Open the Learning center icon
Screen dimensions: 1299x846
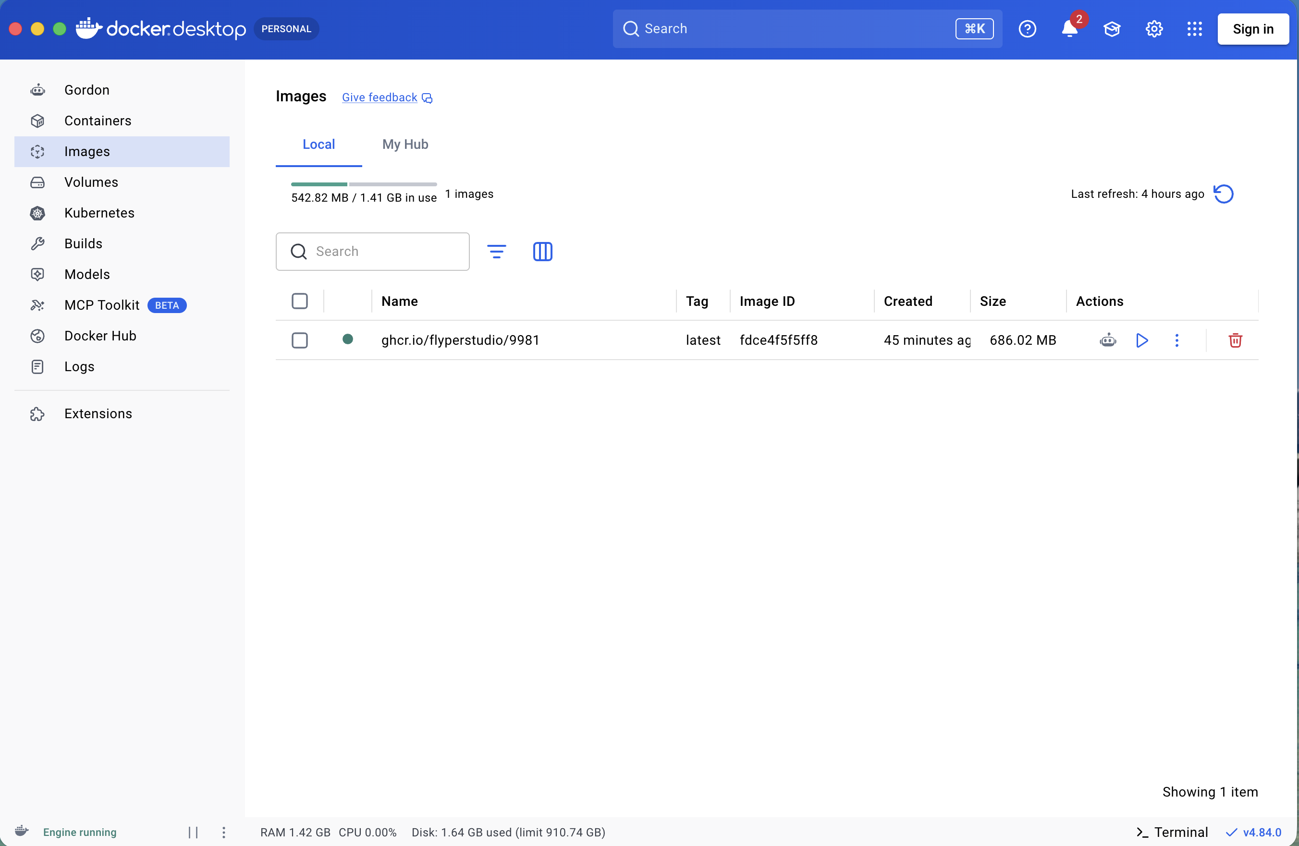1112,29
